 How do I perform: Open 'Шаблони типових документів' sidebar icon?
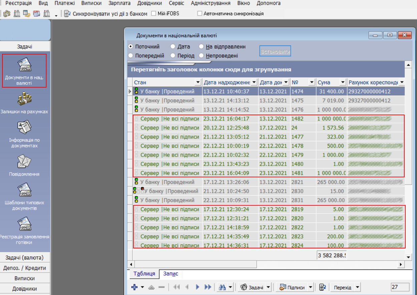coord(25,191)
